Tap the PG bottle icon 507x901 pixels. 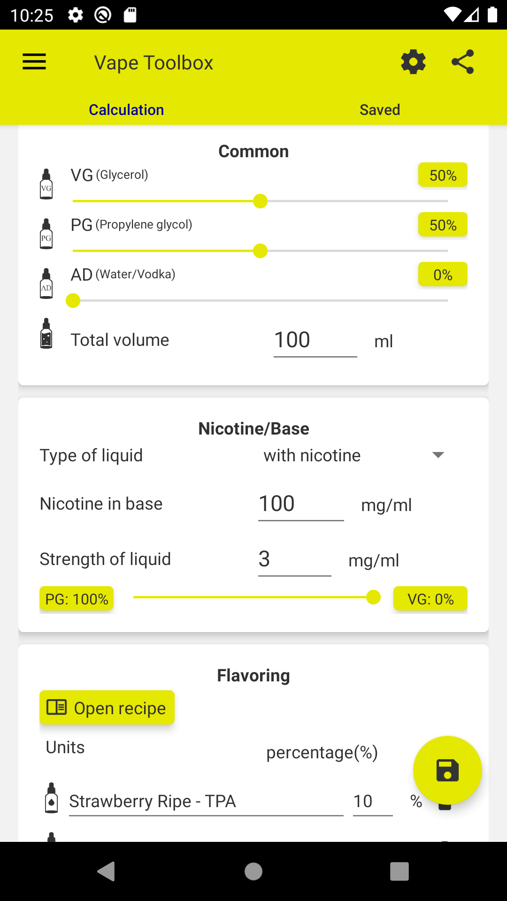tap(46, 234)
